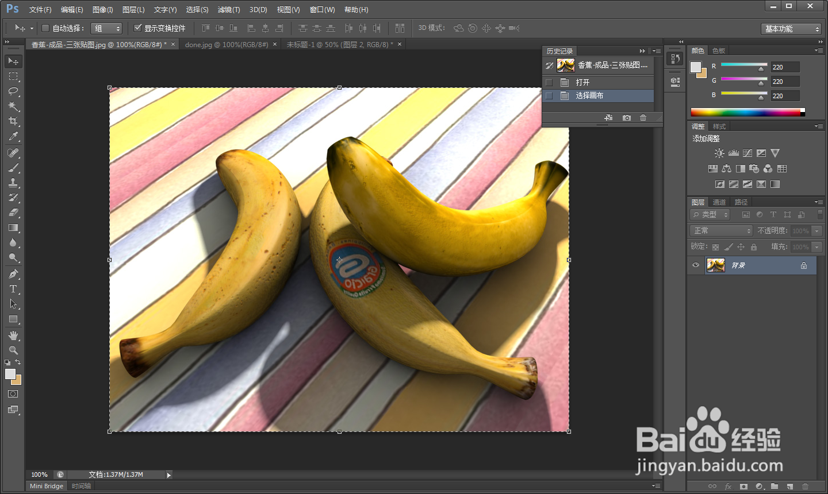828x494 pixels.
Task: Toggle visibility of the 背景 layer
Action: [x=696, y=265]
